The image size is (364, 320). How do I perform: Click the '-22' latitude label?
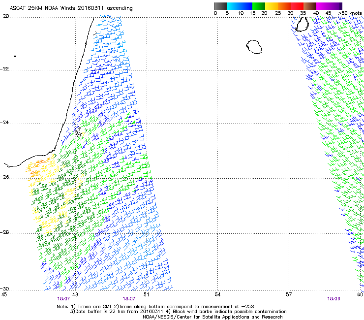[x=4, y=69]
